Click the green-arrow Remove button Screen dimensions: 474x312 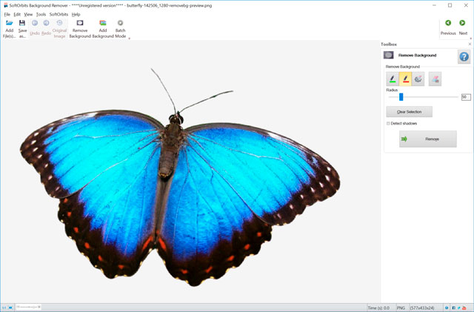(427, 139)
